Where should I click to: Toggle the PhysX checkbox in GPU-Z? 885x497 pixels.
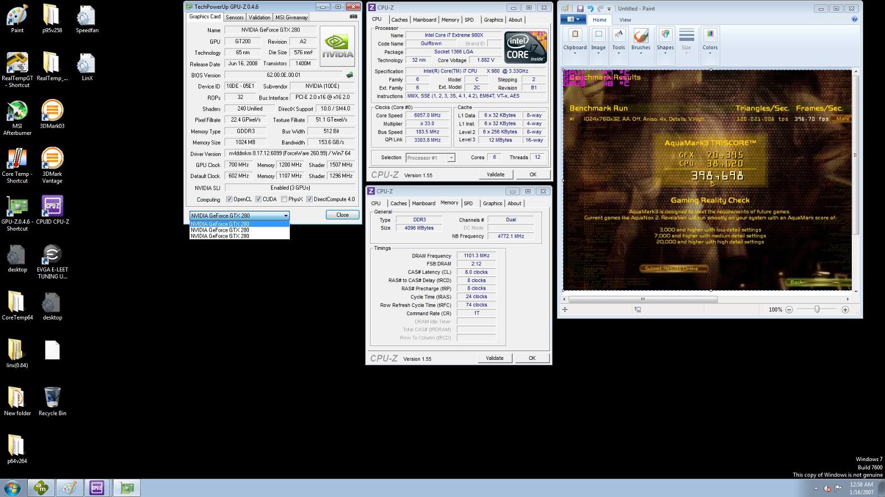point(284,199)
